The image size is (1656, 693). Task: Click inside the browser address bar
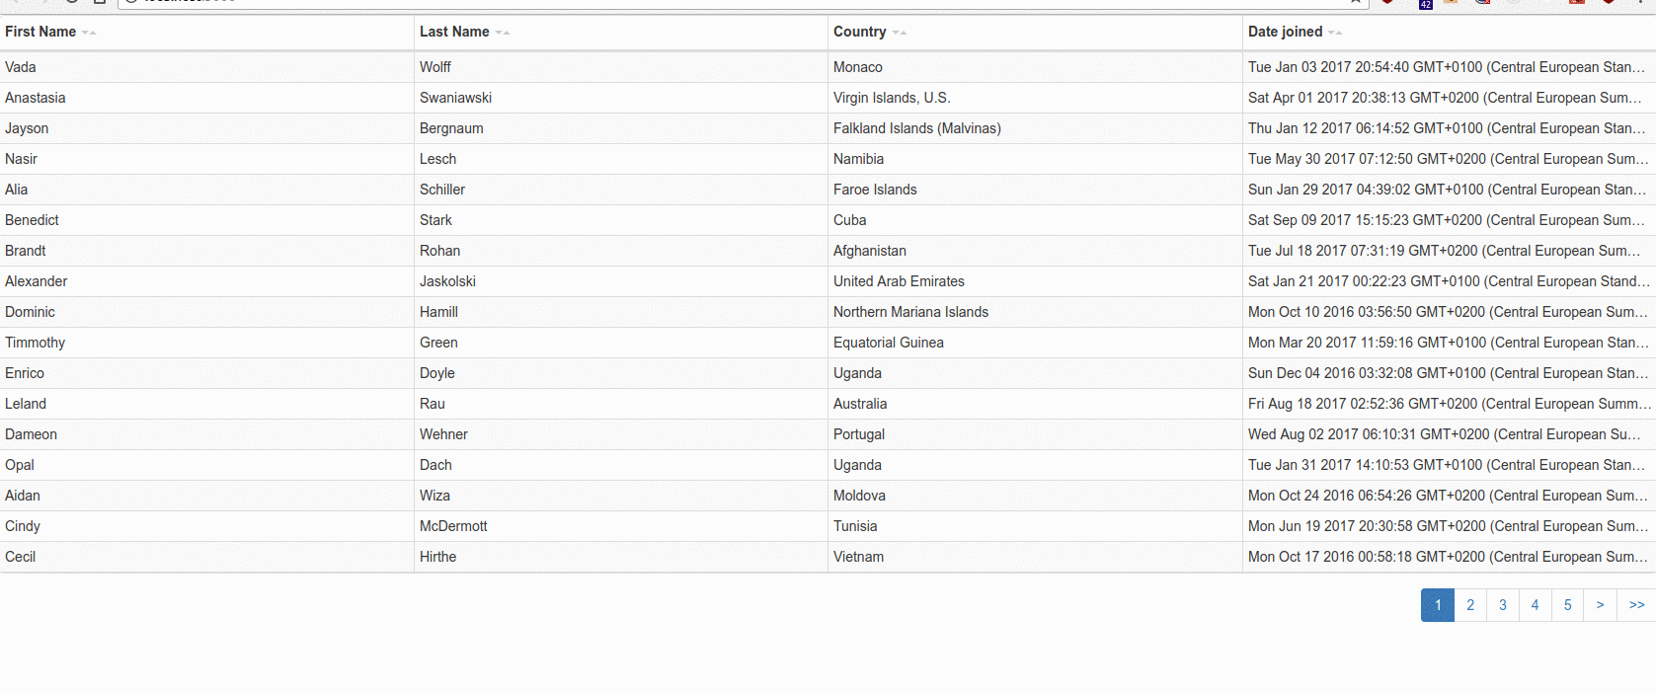pos(691,2)
